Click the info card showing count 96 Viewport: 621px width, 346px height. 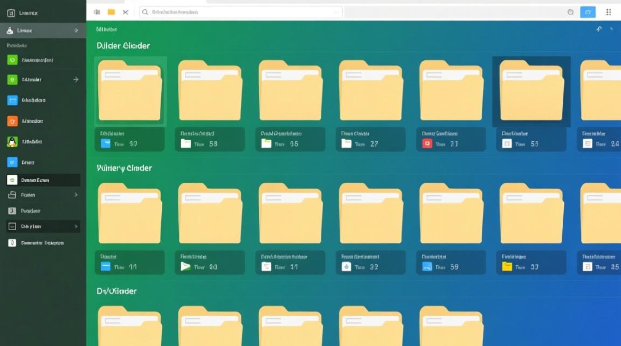pyautogui.click(x=290, y=139)
